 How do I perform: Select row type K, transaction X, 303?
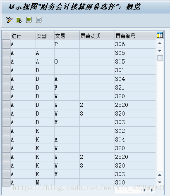[6, 174]
